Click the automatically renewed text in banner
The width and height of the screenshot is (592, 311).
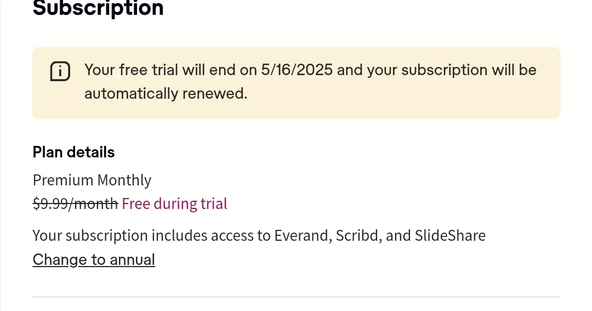[166, 93]
